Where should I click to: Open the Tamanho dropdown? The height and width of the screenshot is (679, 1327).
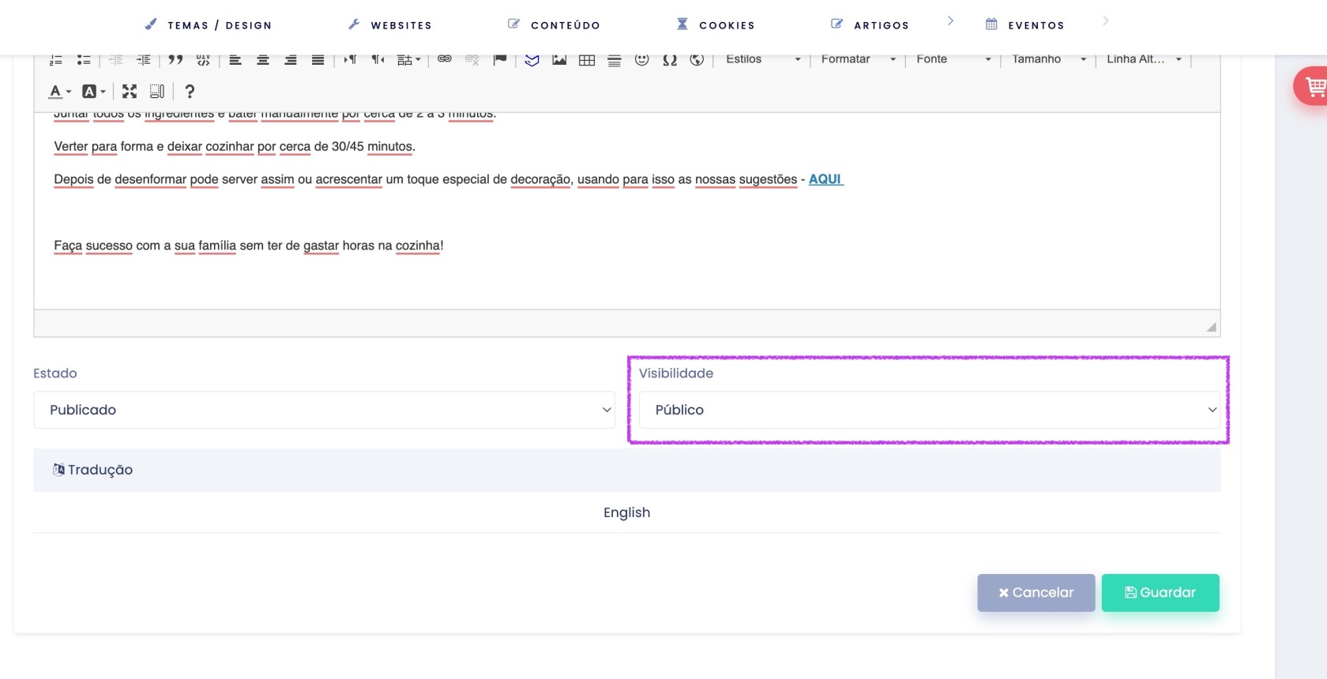1049,59
